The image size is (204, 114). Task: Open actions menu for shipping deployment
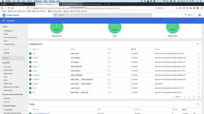click(199, 58)
